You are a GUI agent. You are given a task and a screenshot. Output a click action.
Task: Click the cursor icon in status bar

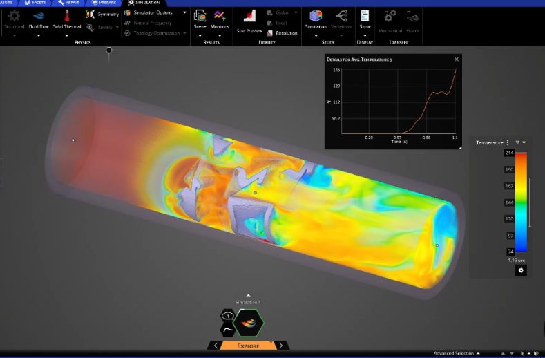pyautogui.click(x=522, y=353)
